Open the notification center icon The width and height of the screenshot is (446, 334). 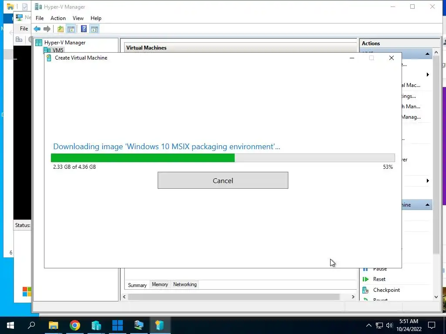point(432,325)
